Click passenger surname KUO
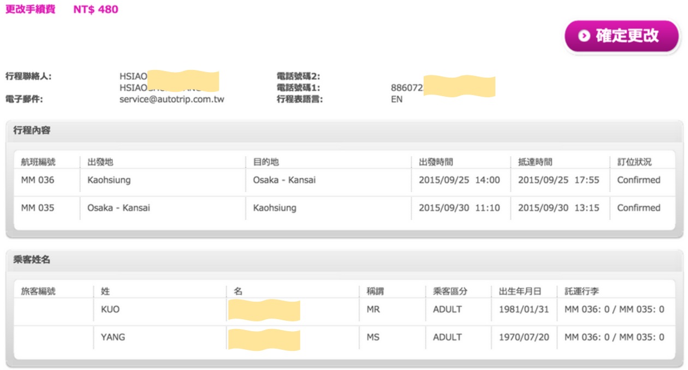Image resolution: width=688 pixels, height=370 pixels. [x=110, y=309]
